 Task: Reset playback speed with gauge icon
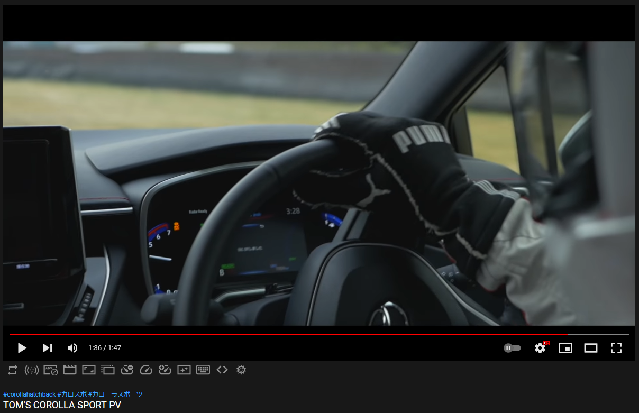click(146, 370)
